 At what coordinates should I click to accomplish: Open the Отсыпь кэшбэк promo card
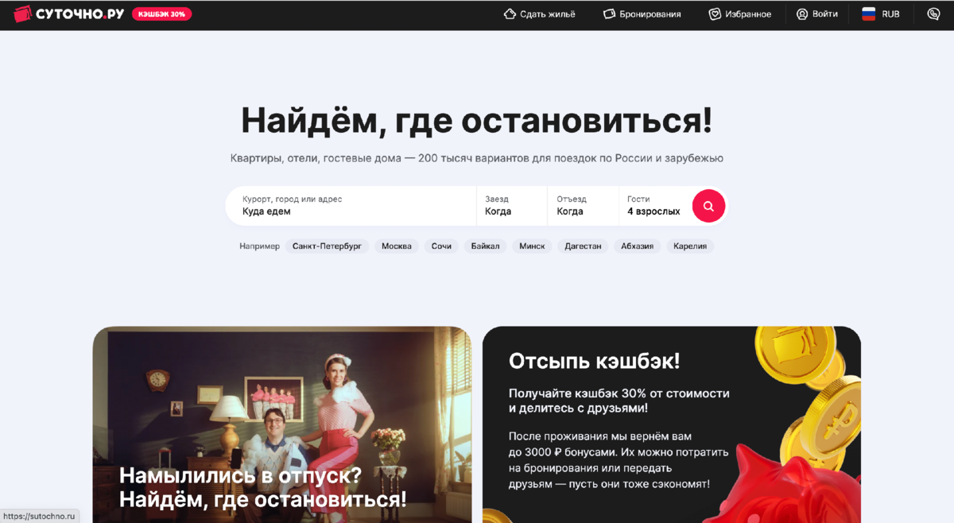pyautogui.click(x=672, y=424)
